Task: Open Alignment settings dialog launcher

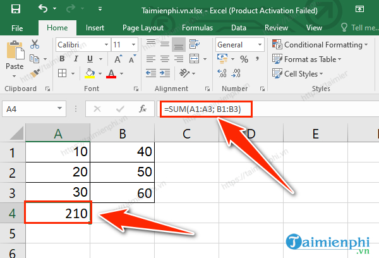Action: point(207,89)
